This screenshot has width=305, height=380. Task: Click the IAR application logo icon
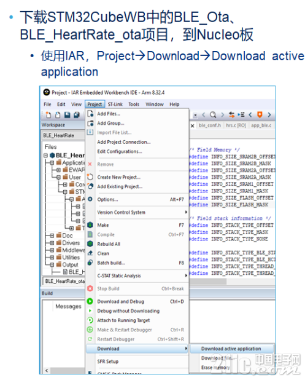pyautogui.click(x=47, y=92)
